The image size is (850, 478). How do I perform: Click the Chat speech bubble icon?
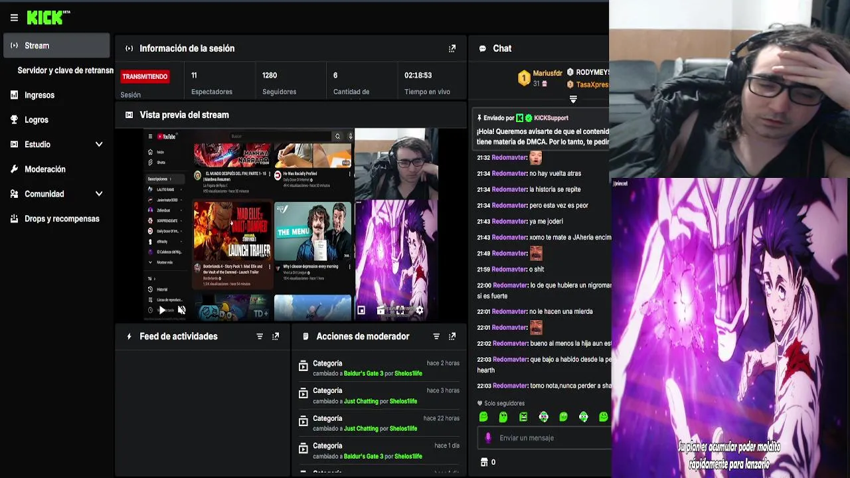[482, 48]
